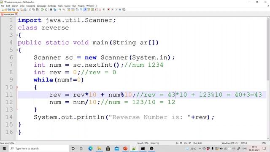Viewport: 270px width, 152px height.
Task: Open the Window menu
Action: point(90,6)
